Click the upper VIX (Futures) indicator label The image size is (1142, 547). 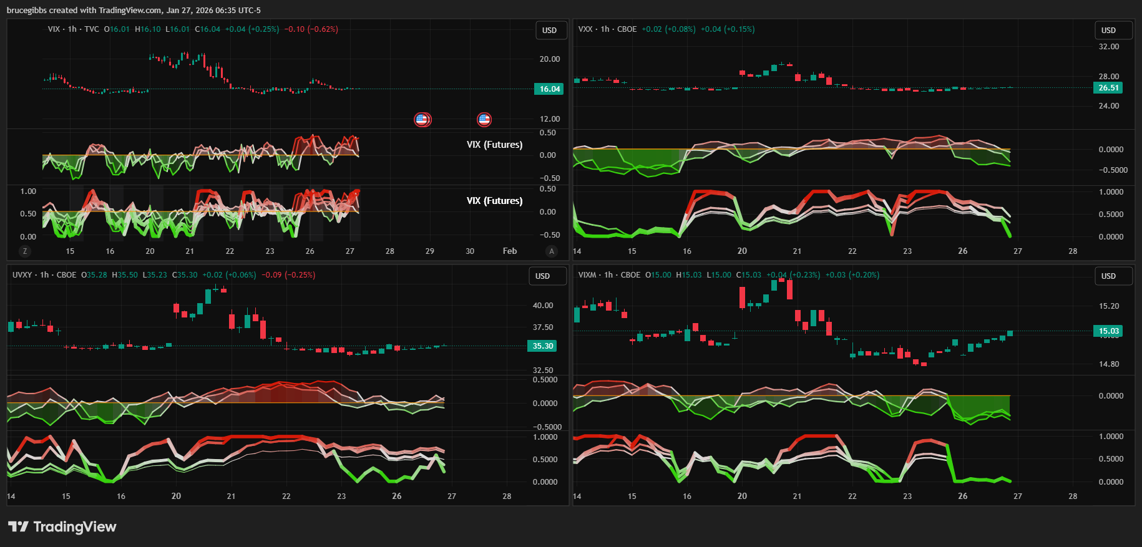[494, 145]
